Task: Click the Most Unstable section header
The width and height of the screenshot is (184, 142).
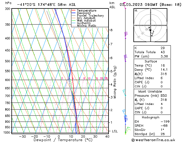Action: pos(150,91)
